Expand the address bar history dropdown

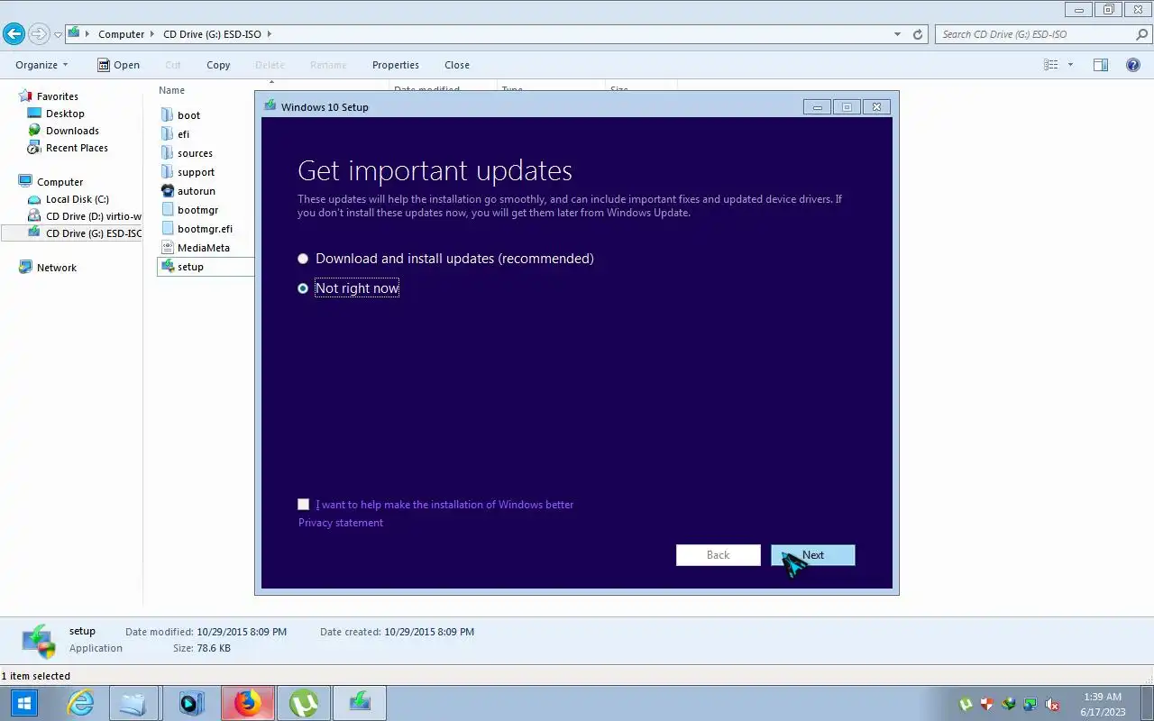(x=897, y=34)
